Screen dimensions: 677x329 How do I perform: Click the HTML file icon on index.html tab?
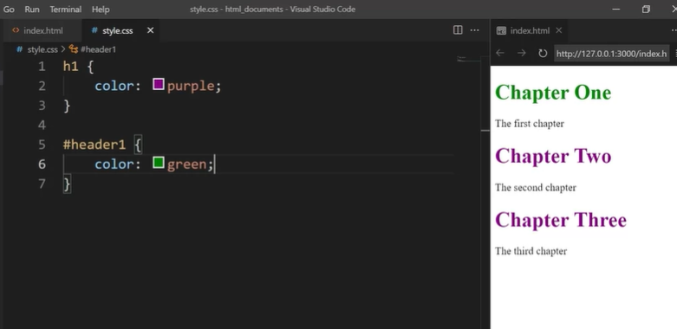pyautogui.click(x=16, y=30)
